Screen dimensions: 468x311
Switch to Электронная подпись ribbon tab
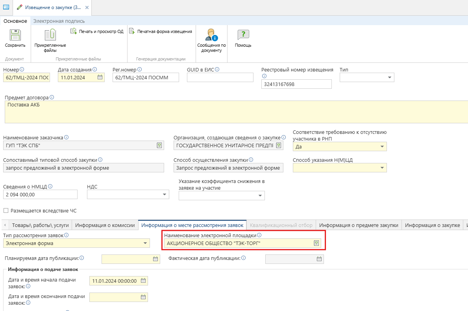pyautogui.click(x=59, y=21)
